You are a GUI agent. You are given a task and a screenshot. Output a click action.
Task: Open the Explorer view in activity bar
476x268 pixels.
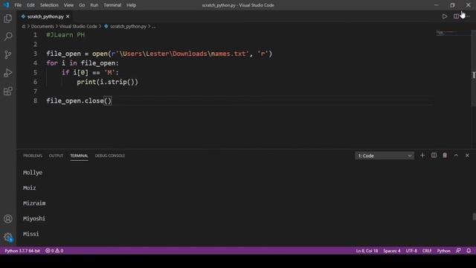pos(8,19)
